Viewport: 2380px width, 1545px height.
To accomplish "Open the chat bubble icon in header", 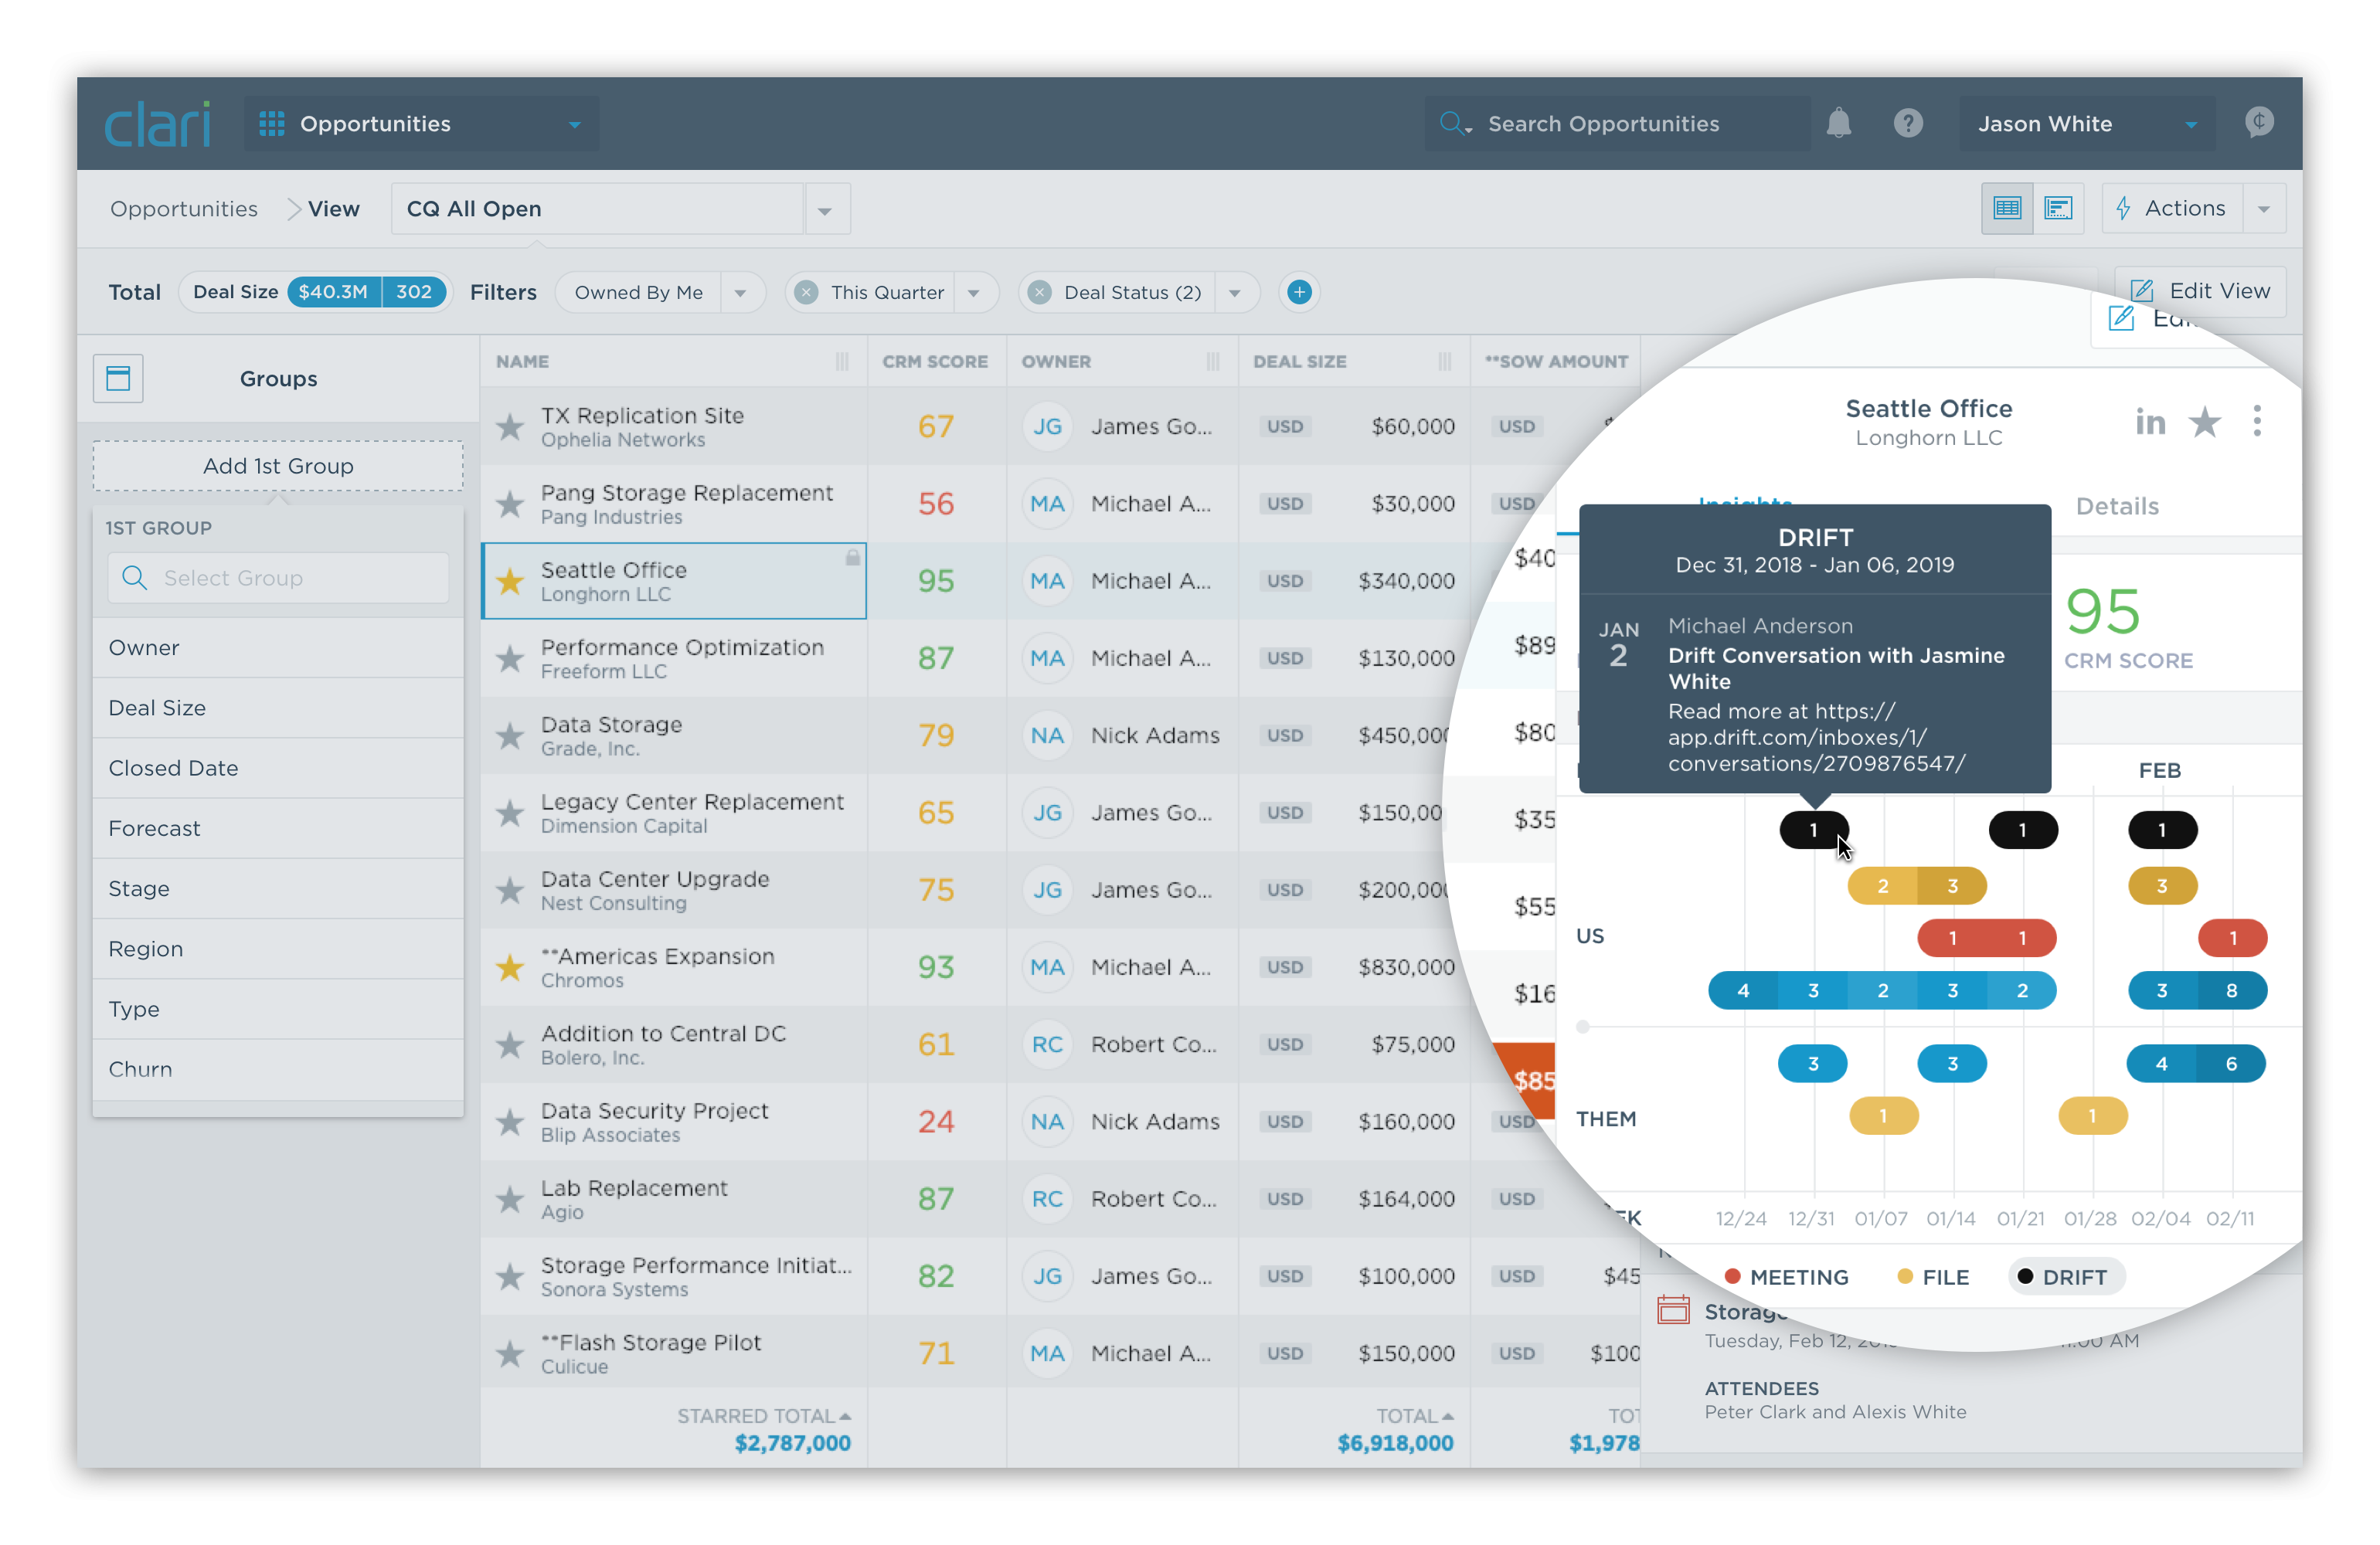I will pos(2259,122).
